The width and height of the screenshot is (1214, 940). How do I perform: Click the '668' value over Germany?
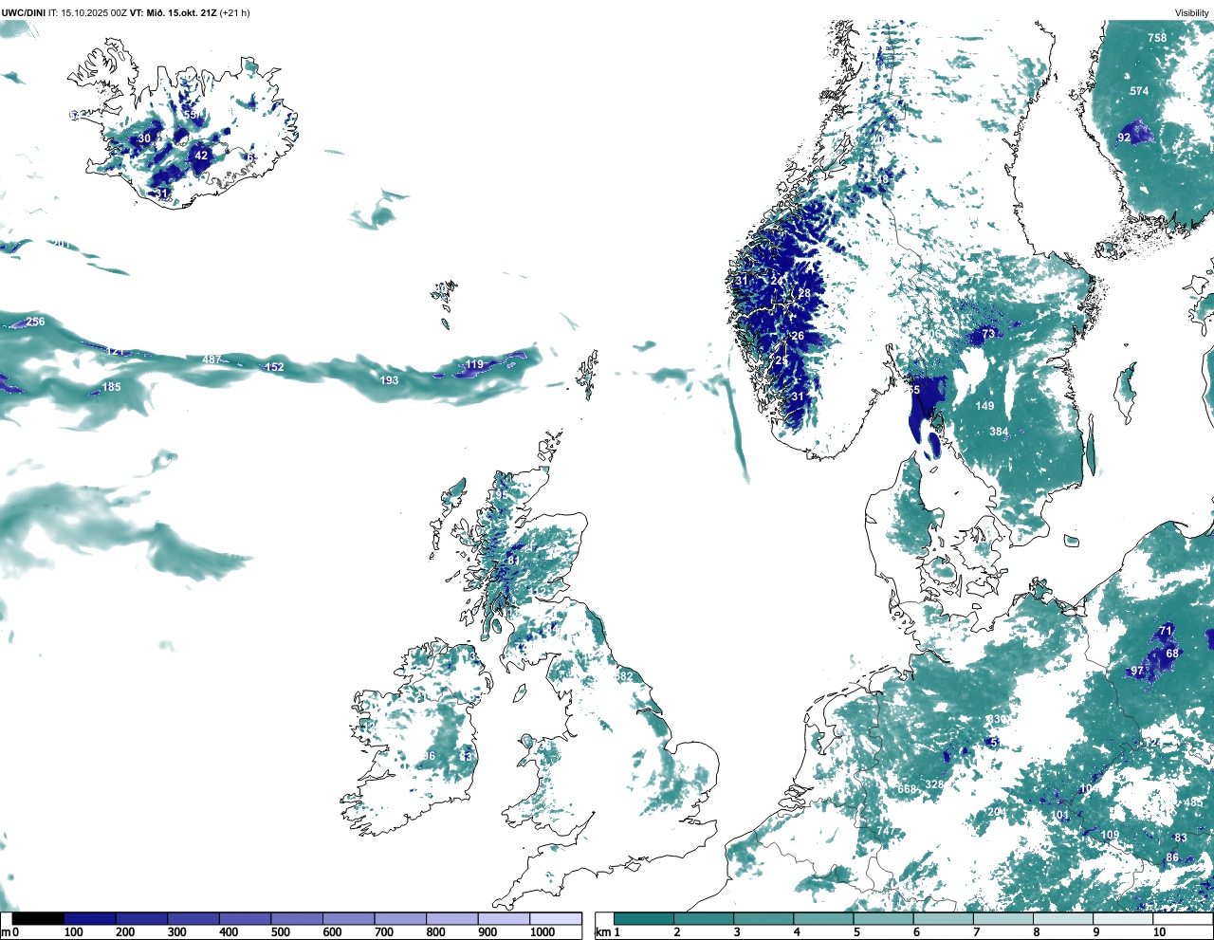pos(907,789)
